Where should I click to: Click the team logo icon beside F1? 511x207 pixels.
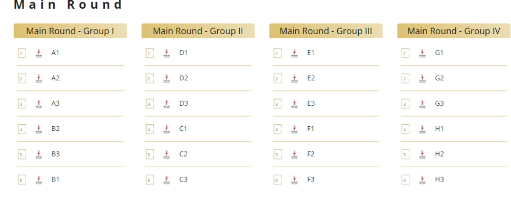point(294,129)
